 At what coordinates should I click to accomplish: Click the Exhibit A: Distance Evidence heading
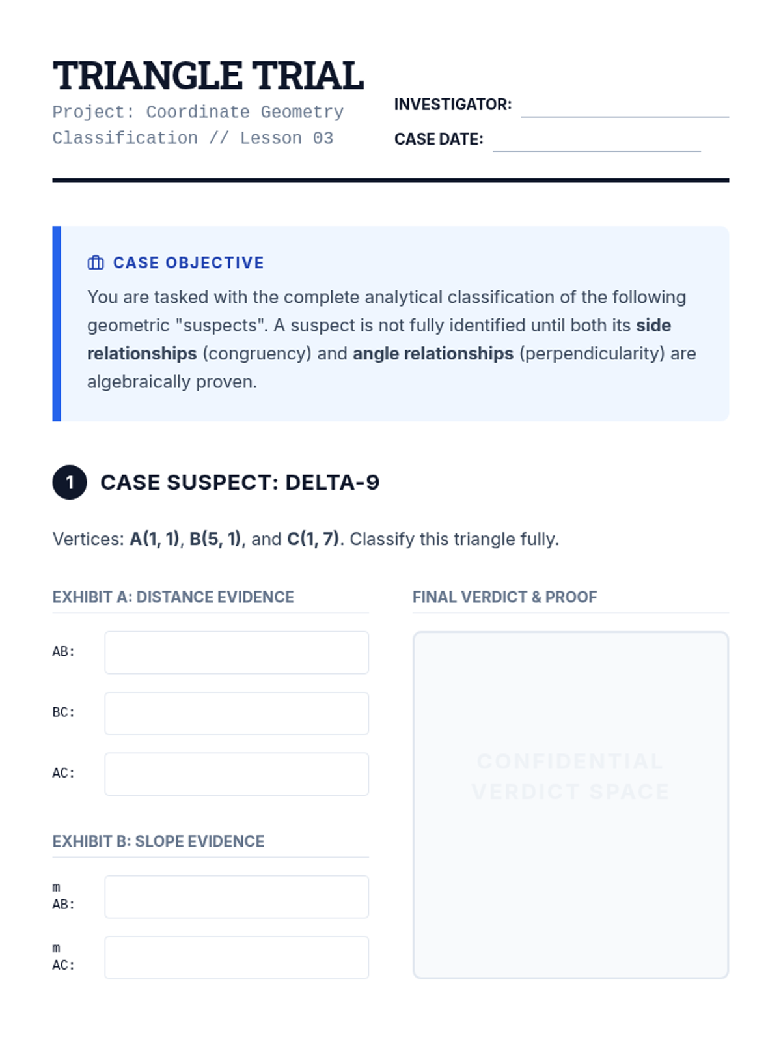click(173, 597)
